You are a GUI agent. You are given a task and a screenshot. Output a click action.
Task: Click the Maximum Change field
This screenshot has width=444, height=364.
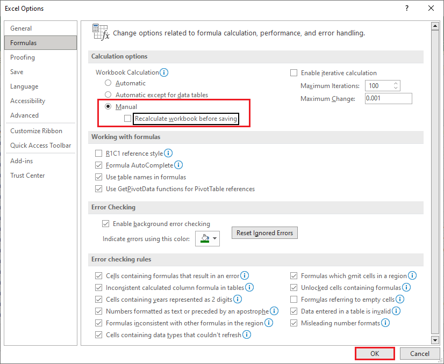(x=388, y=98)
